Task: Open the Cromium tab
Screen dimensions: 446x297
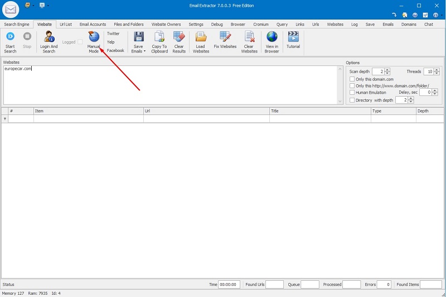Action: click(x=261, y=24)
